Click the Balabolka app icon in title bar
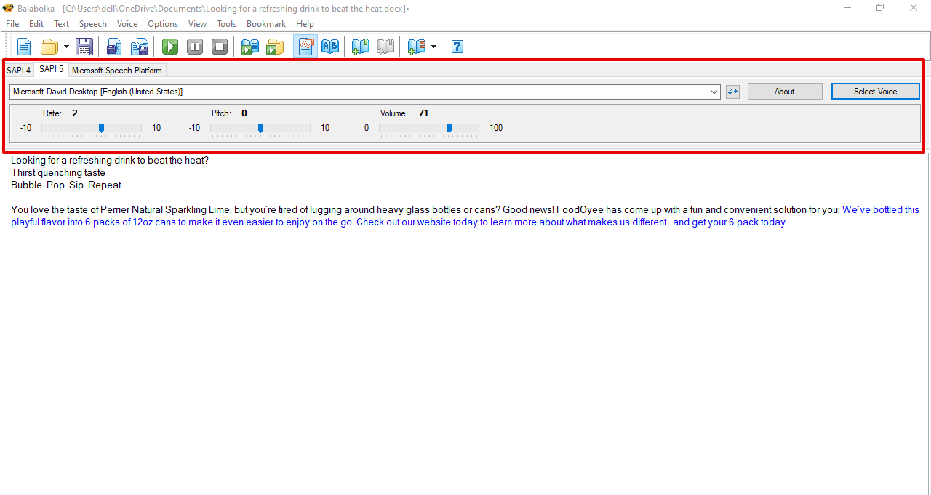The image size is (931, 495). click(8, 8)
